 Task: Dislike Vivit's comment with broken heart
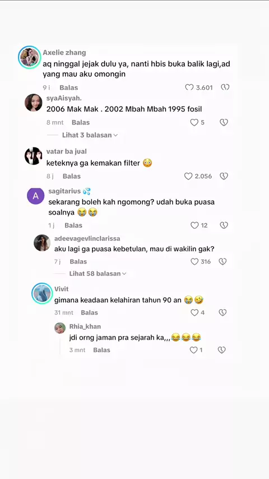[x=222, y=312]
